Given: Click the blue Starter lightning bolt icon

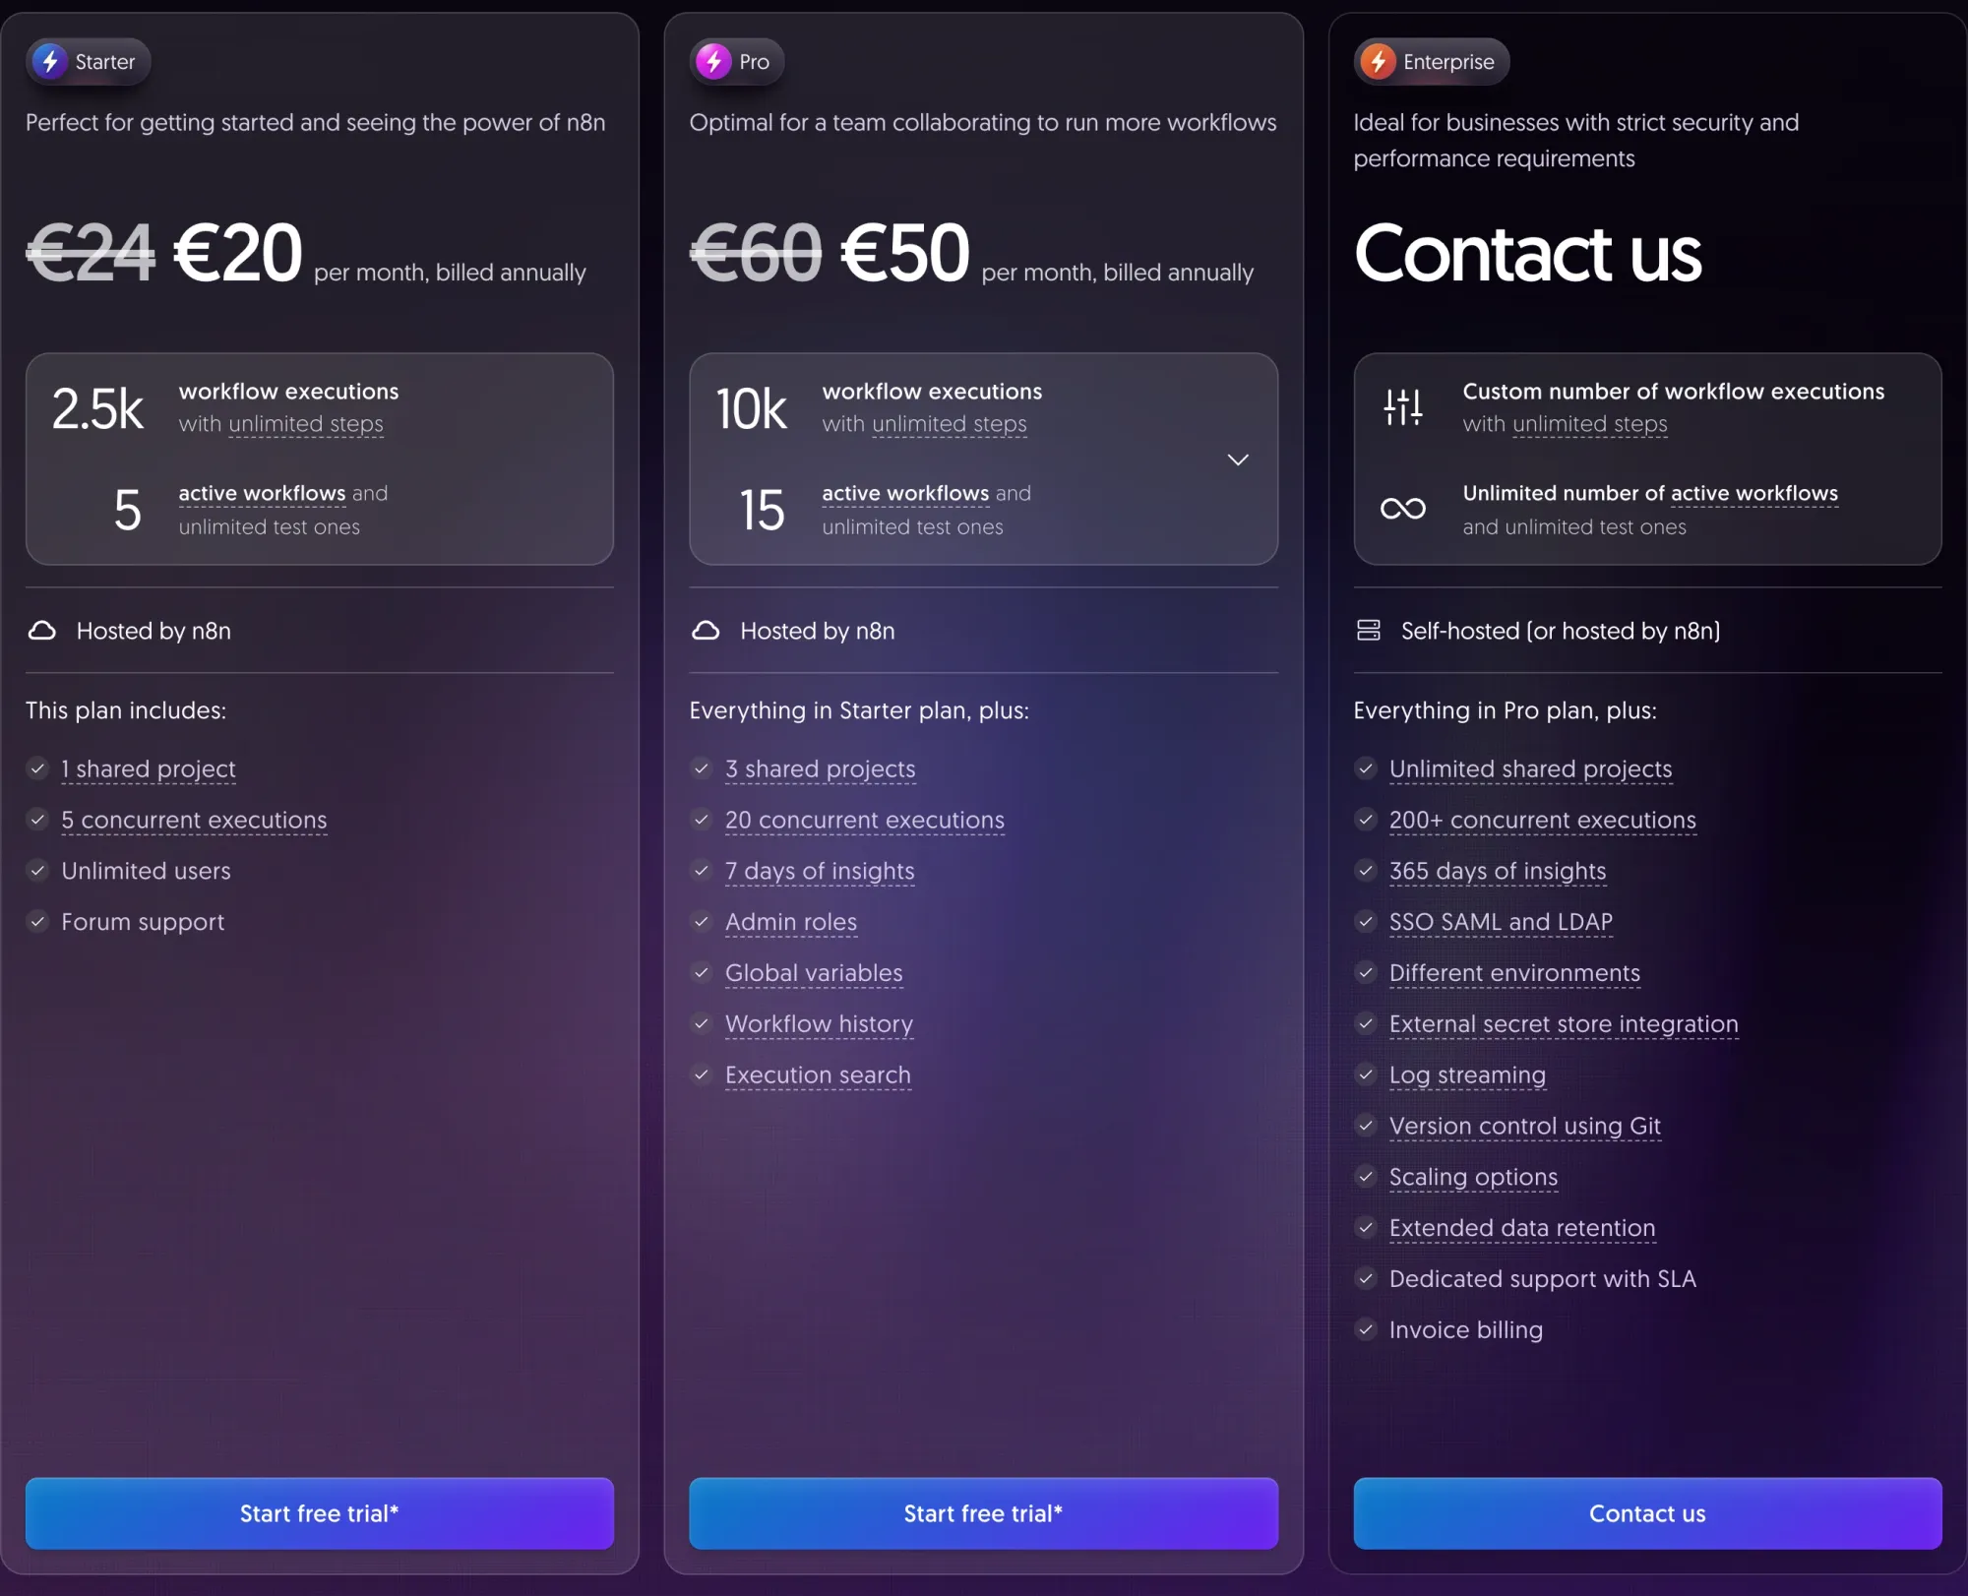Looking at the screenshot, I should (x=50, y=62).
